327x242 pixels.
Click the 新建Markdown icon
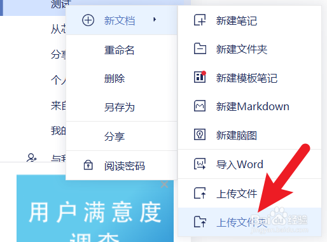pos(200,106)
